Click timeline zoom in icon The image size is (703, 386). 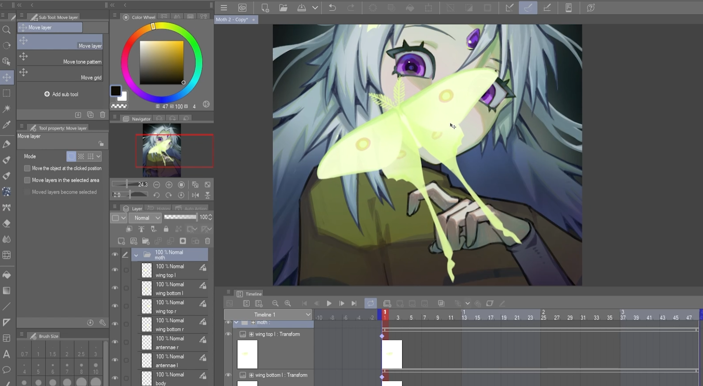pos(288,303)
